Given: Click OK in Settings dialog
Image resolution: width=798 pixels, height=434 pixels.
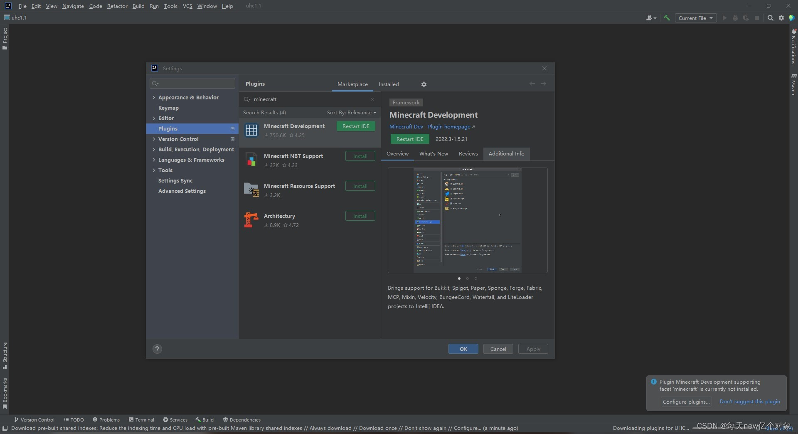Looking at the screenshot, I should click(463, 349).
